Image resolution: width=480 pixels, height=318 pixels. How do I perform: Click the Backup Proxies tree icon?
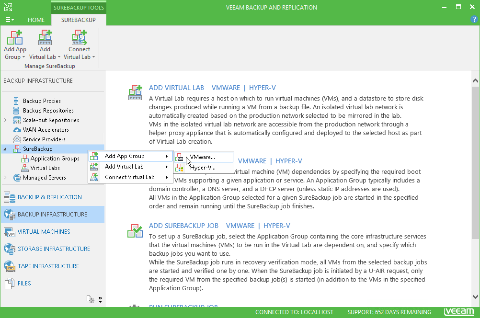16,101
